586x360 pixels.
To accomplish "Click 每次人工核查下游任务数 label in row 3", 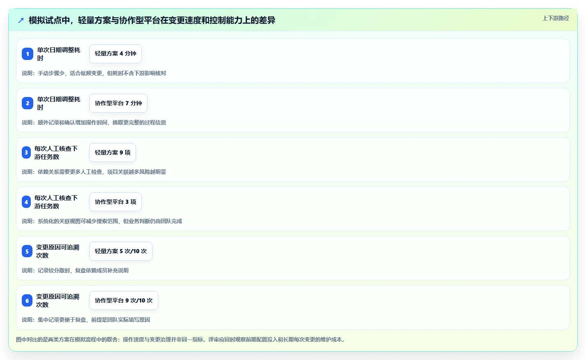I will tap(56, 152).
